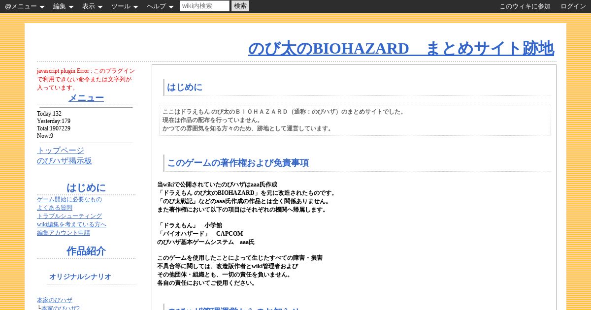Click the javascript plugin Error message
The image size is (591, 310).
(86, 79)
